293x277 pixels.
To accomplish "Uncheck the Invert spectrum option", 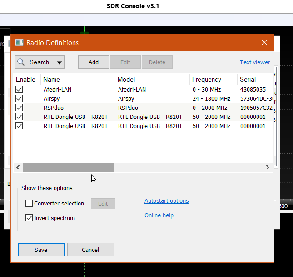I will pos(29,218).
